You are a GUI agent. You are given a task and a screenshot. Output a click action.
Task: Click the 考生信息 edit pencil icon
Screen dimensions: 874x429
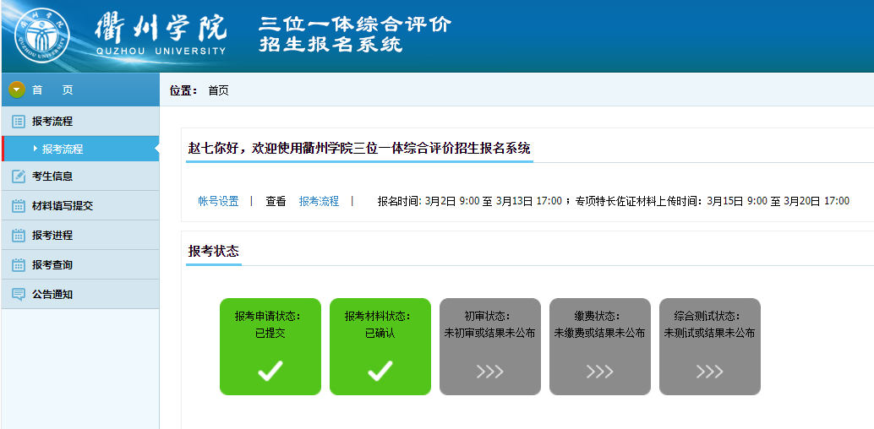tap(18, 176)
